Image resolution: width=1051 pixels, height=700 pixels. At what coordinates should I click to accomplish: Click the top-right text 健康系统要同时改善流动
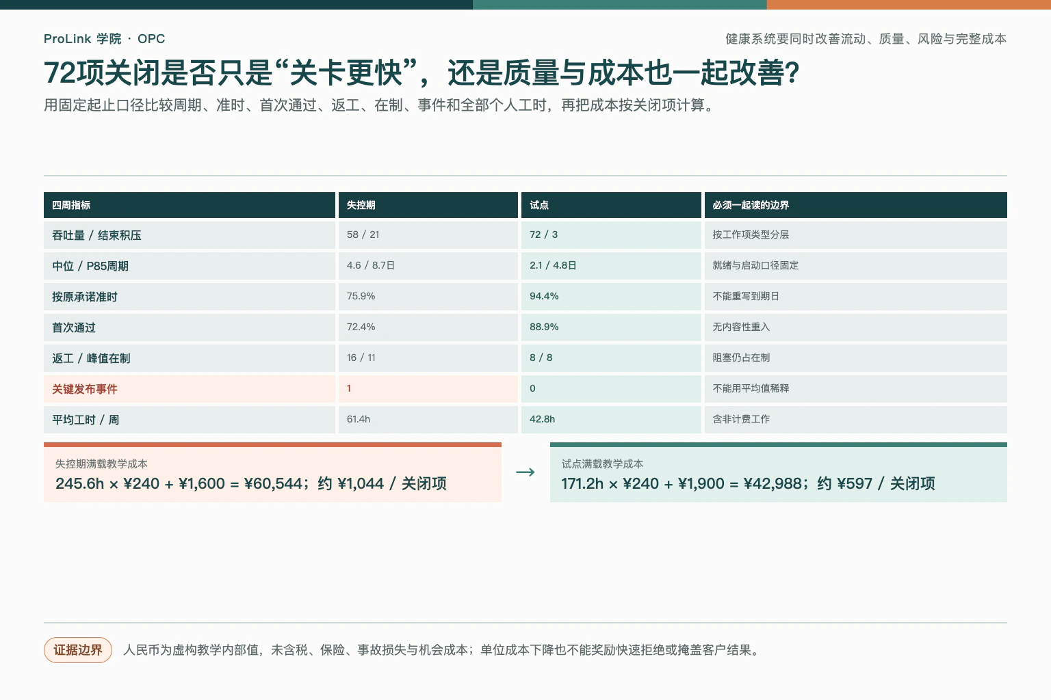point(866,39)
